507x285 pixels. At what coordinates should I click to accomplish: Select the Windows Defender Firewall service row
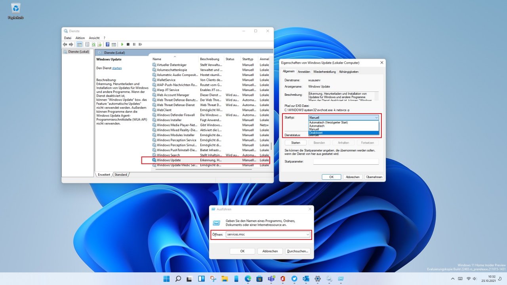[210, 115]
